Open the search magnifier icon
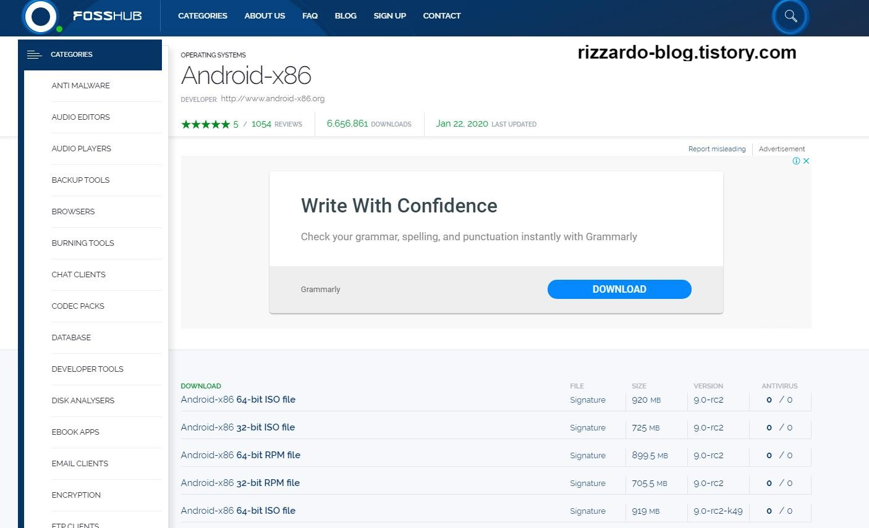 point(791,16)
